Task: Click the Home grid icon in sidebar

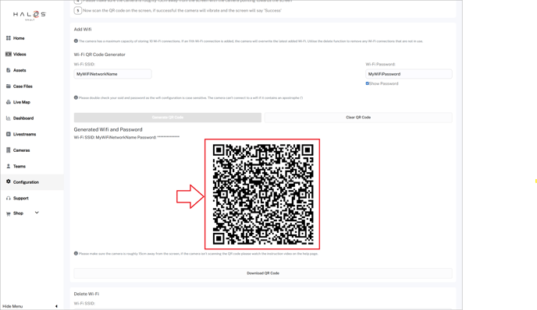Action: 9,38
